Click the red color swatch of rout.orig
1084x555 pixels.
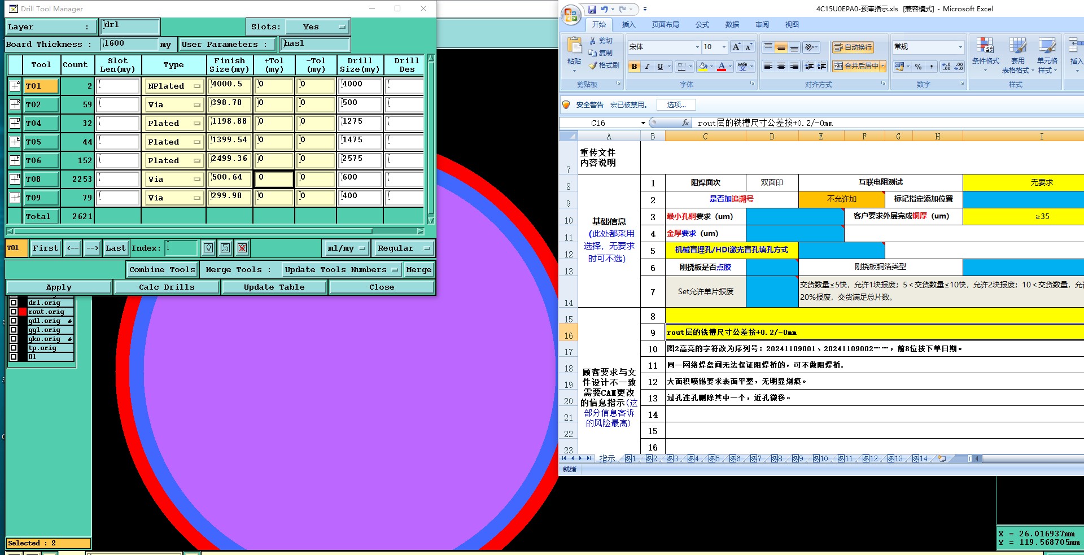[x=23, y=312]
